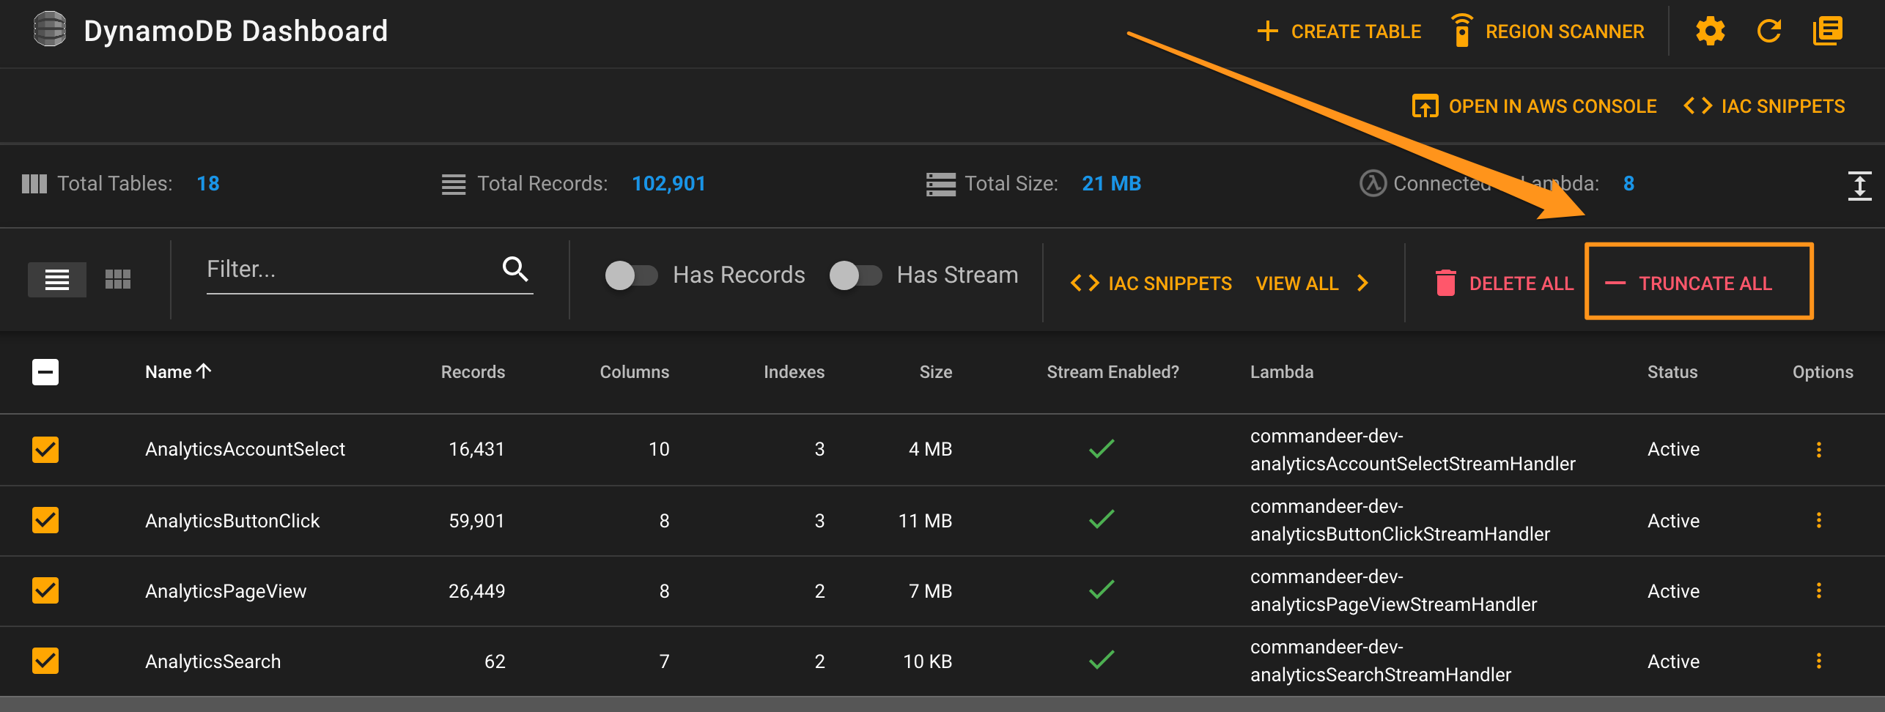Click the Total Tables value 18
The width and height of the screenshot is (1885, 712).
tap(208, 183)
